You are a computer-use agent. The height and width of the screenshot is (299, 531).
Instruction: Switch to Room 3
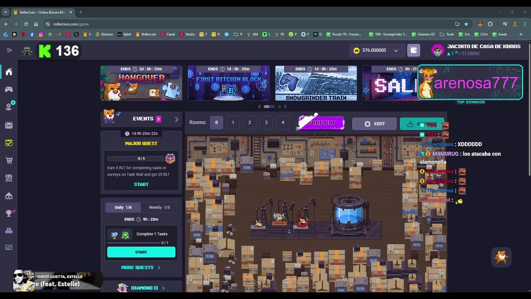(x=266, y=123)
